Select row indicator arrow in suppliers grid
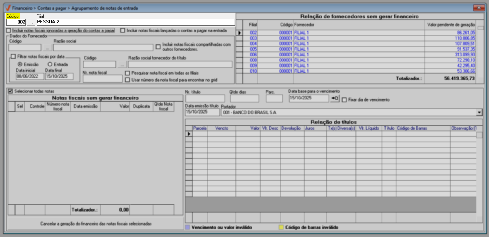489x237 pixels. tap(240, 33)
